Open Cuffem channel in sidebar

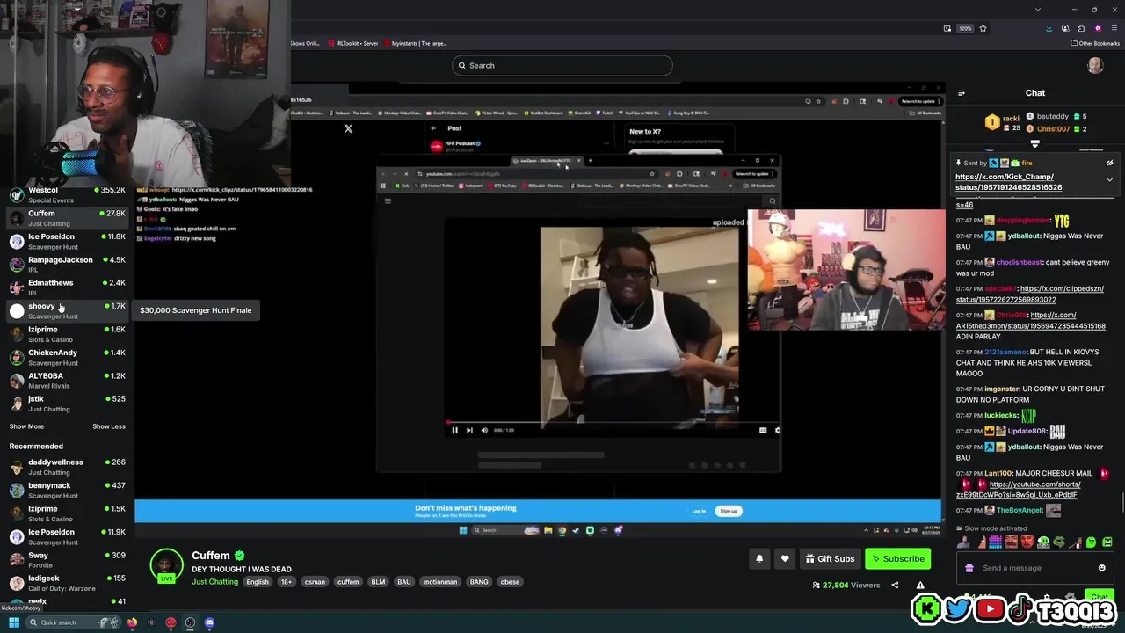click(68, 218)
